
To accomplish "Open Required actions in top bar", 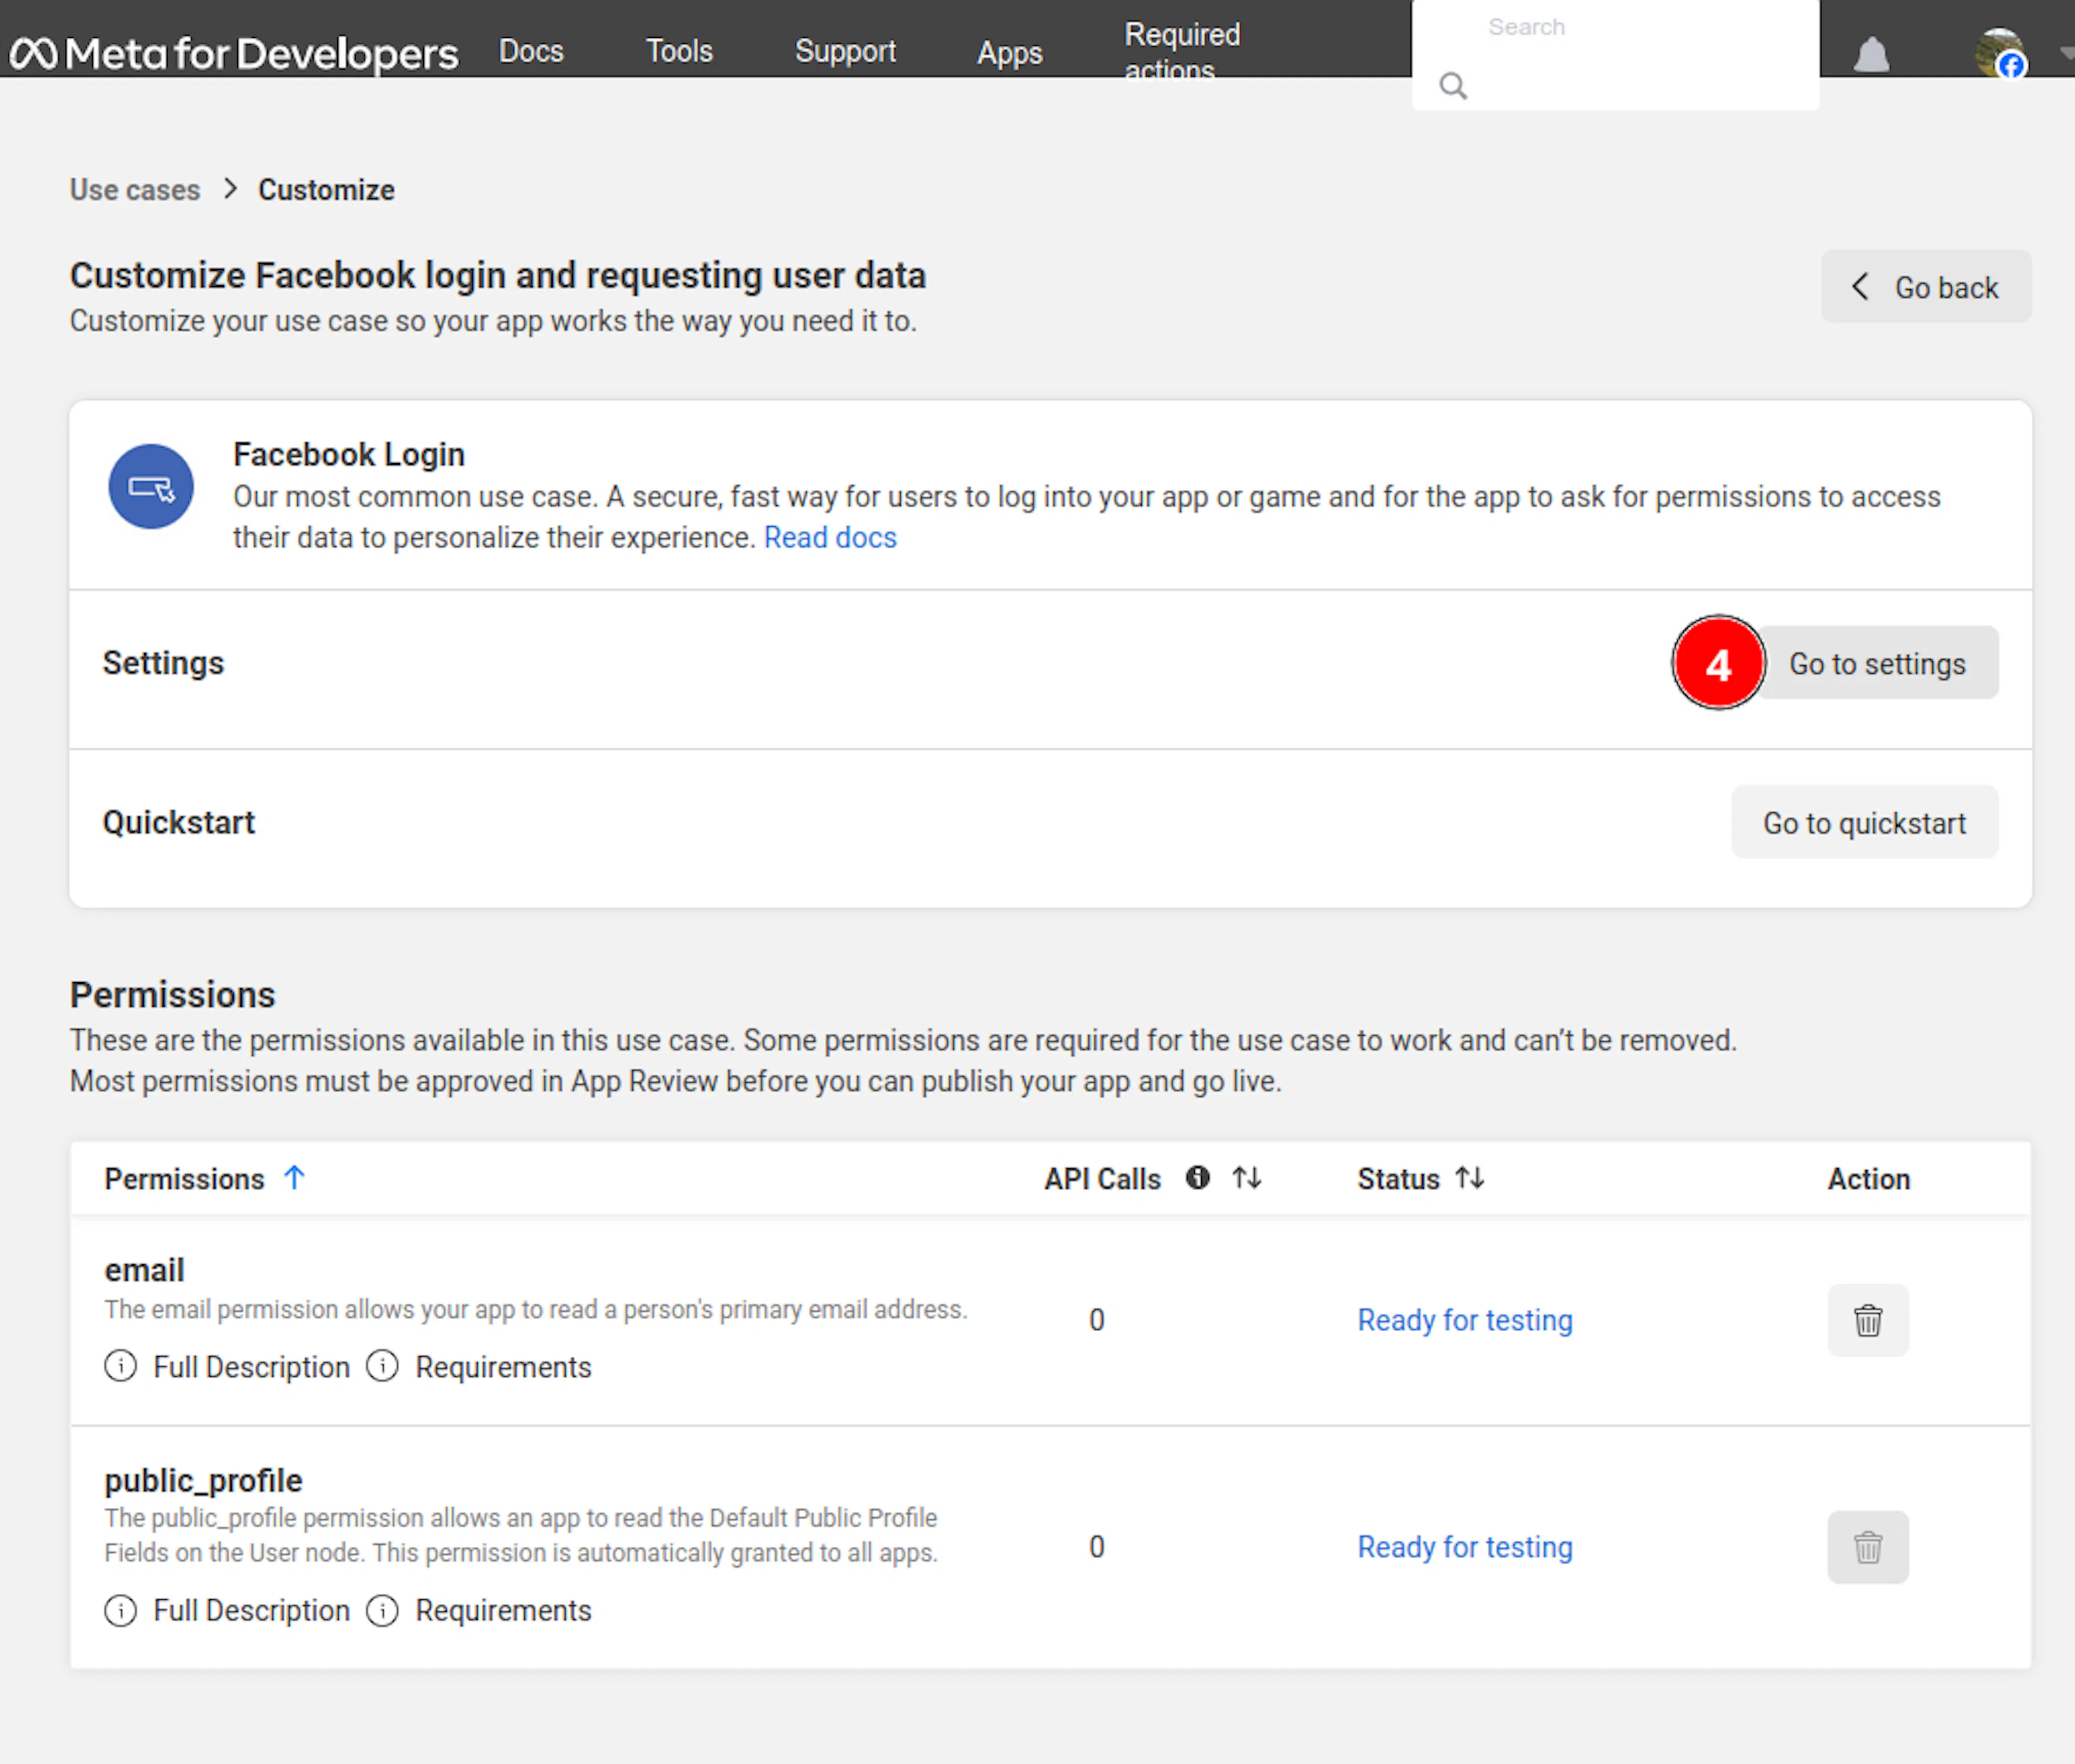I will (1182, 51).
